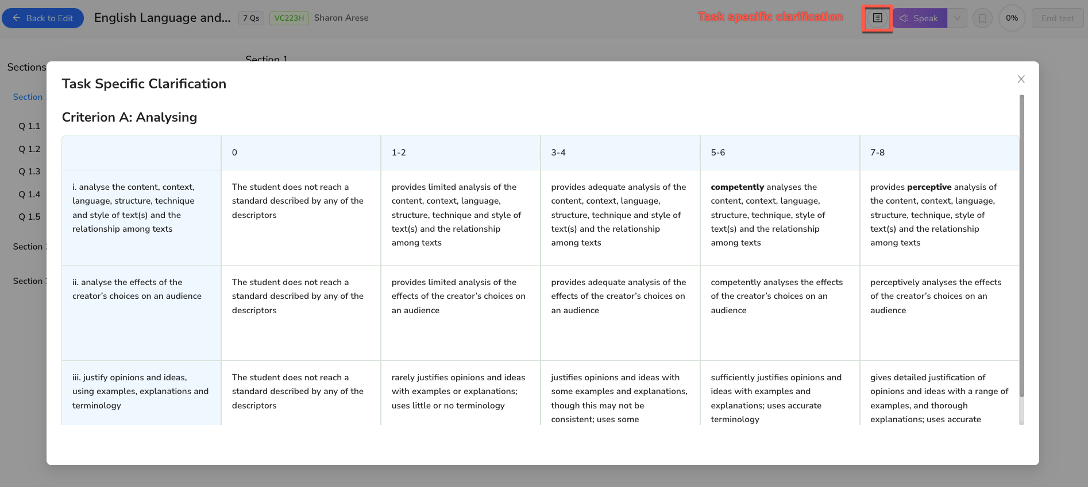Open question Q 1.3

pos(29,172)
